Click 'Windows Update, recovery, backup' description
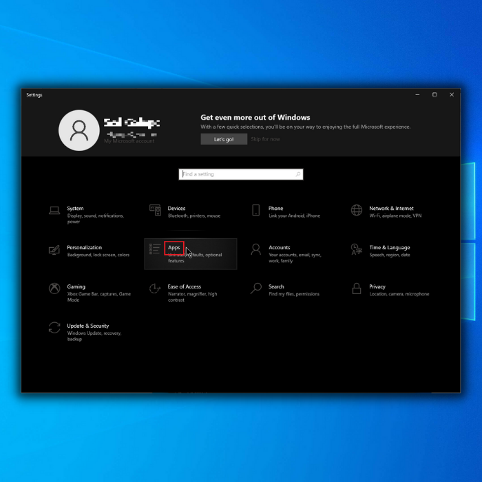This screenshot has height=482, width=482. pos(94,336)
